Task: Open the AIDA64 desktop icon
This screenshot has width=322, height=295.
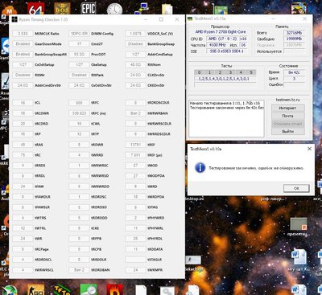Action: pyautogui.click(x=35, y=10)
